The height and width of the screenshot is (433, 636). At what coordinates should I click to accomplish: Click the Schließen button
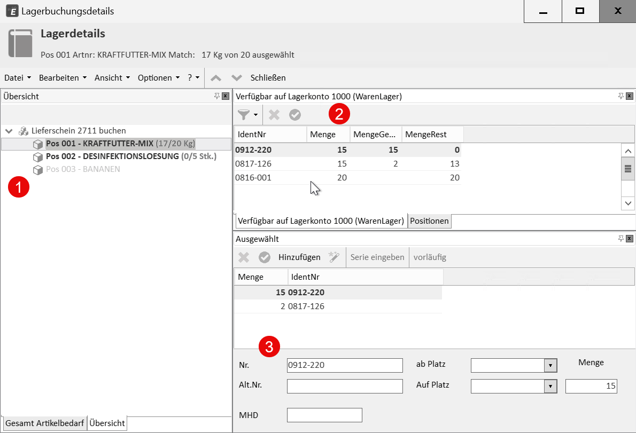pos(268,78)
